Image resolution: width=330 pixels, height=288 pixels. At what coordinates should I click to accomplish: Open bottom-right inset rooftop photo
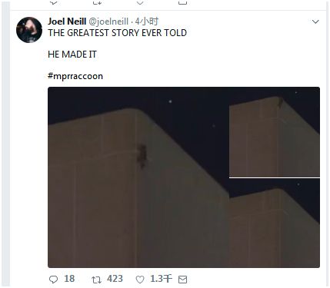pos(275,223)
